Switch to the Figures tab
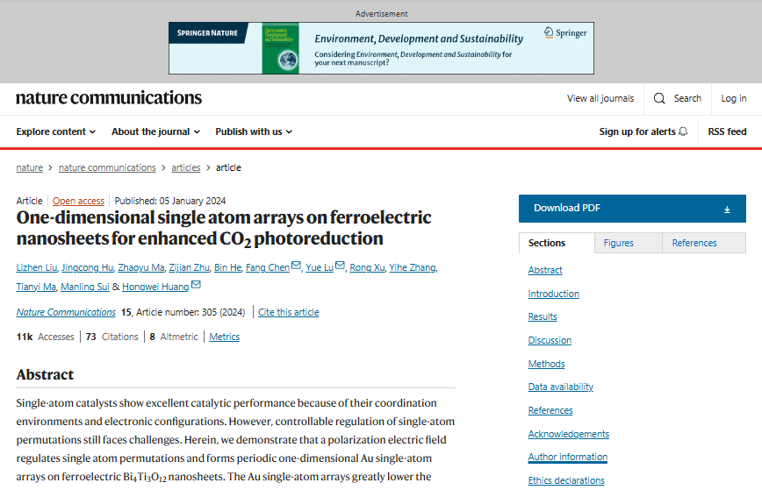This screenshot has width=762, height=490. (619, 243)
